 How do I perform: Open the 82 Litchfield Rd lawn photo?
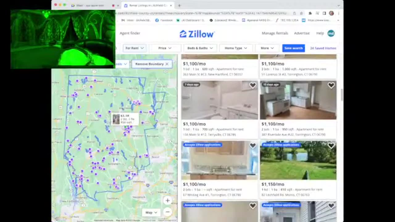tap(298, 160)
